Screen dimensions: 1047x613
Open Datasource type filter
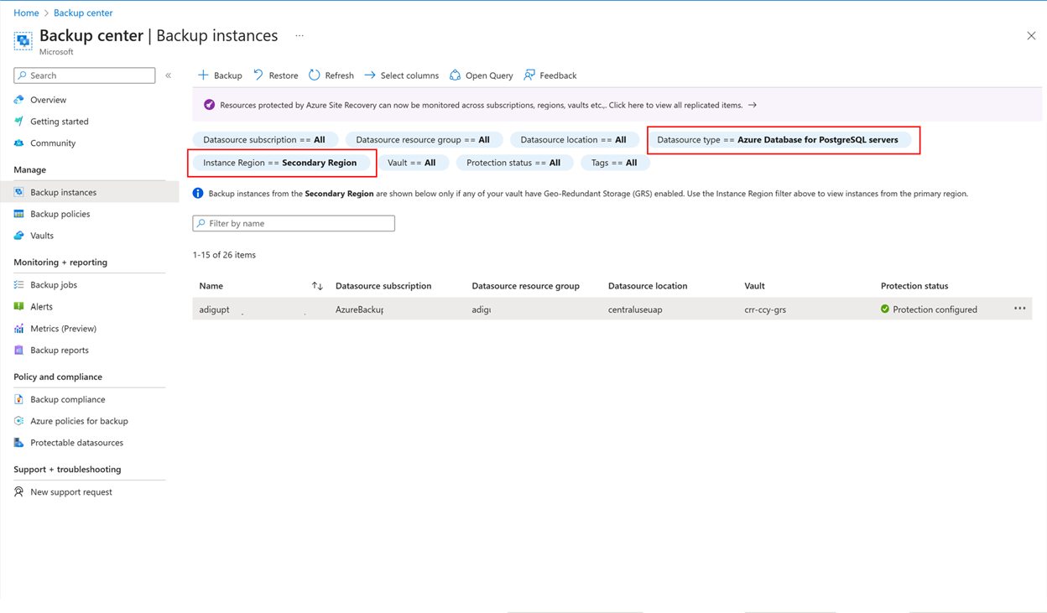tap(778, 140)
